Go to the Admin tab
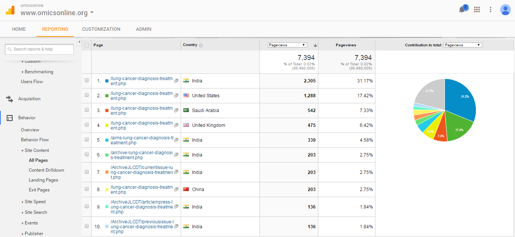This screenshot has height=237, width=515. point(143,29)
